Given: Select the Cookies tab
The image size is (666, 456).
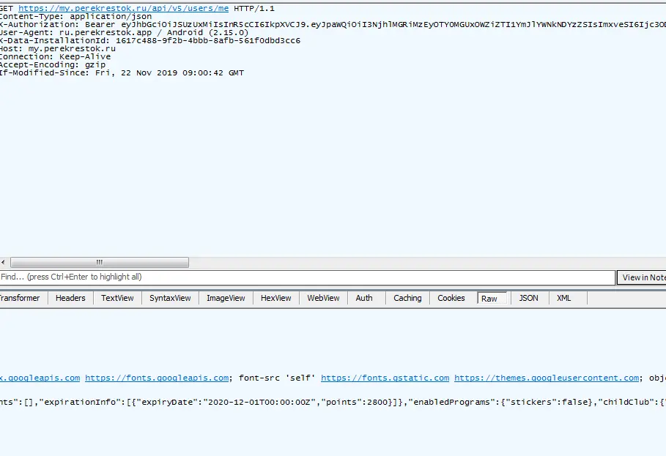Looking at the screenshot, I should [x=451, y=298].
